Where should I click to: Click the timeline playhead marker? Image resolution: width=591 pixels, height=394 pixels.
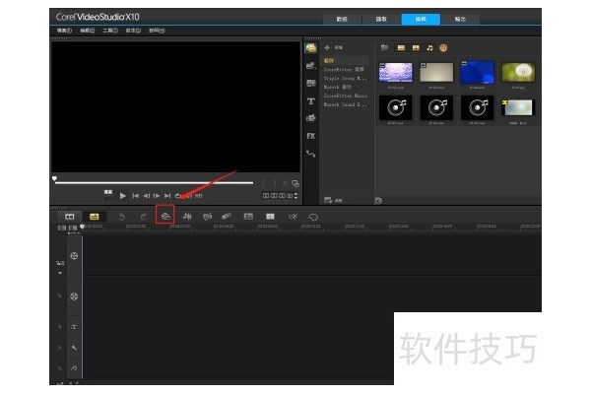click(x=82, y=227)
